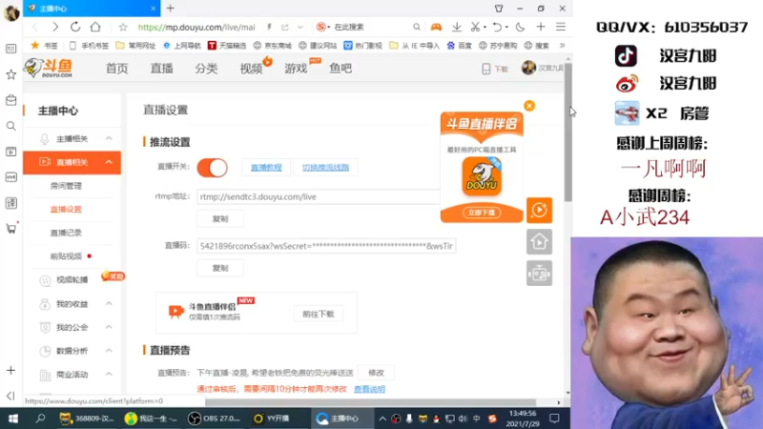Collapse browser sidebar with arrow icon
This screenshot has width=763, height=429.
pyautogui.click(x=10, y=396)
